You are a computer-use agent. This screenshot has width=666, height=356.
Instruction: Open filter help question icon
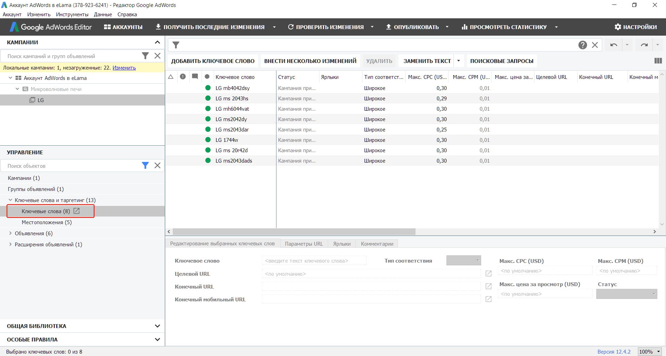[583, 45]
